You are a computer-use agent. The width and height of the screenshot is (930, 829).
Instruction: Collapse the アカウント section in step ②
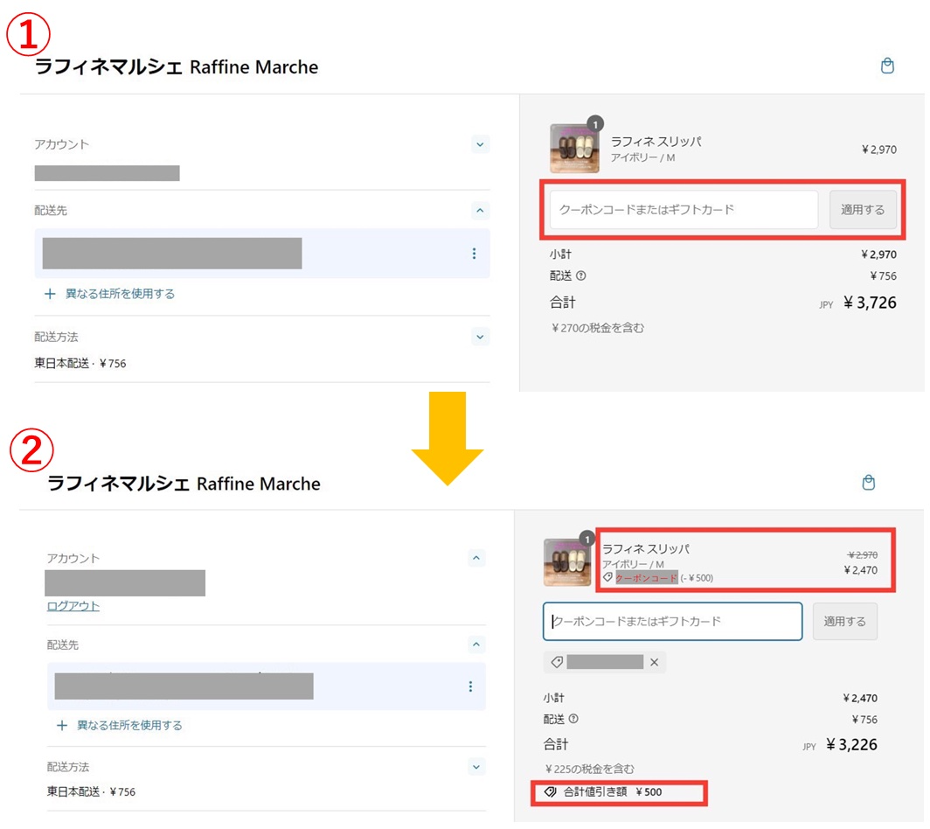[476, 558]
